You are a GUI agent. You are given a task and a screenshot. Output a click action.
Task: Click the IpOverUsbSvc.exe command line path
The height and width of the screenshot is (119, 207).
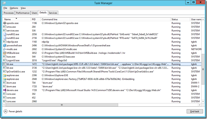click(x=98, y=72)
